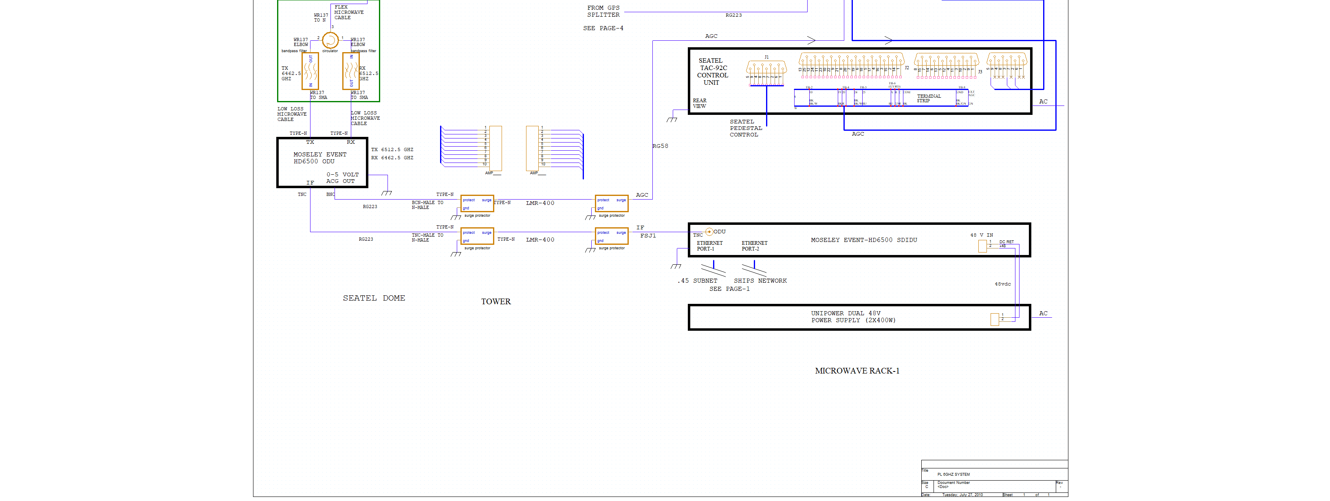Screen dimensions: 1330x501
Task: Select the ground symbol beside the ODU ACG OUT
Action: 387,193
